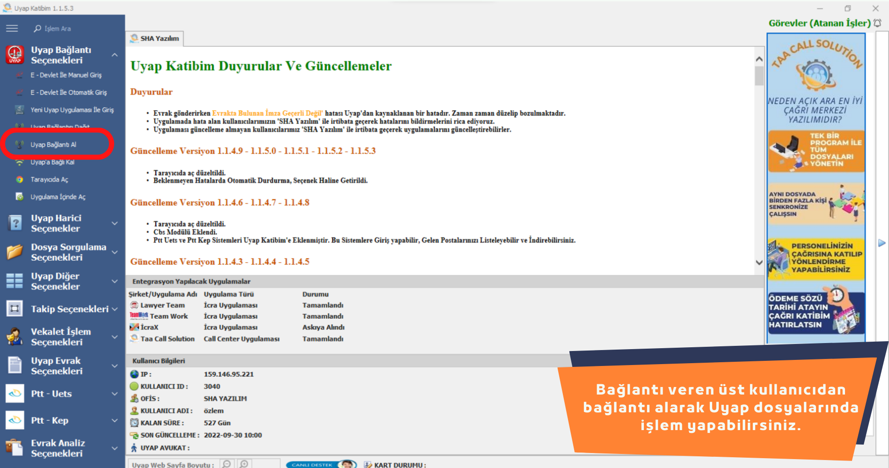Image resolution: width=889 pixels, height=468 pixels.
Task: Click the Chrome icon for Tarayıcıda Aç
Action: (x=20, y=179)
